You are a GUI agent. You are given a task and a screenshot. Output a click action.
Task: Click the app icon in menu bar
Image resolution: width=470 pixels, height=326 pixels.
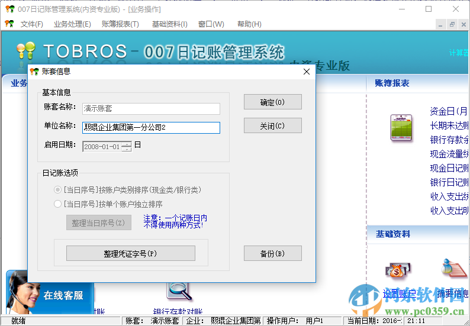tap(9, 24)
